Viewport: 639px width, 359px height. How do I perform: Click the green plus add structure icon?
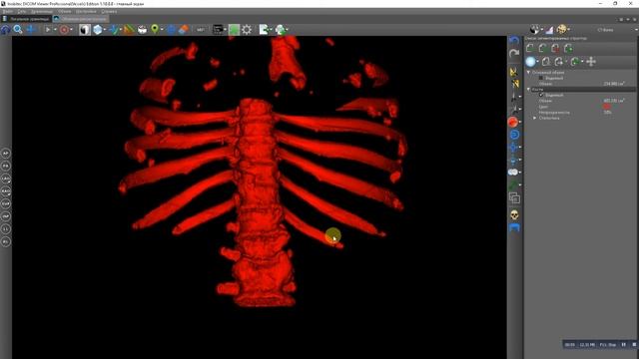(568, 48)
